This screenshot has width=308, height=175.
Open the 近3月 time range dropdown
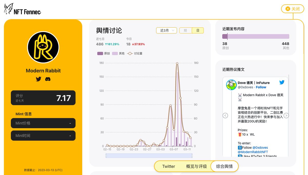click(x=167, y=30)
